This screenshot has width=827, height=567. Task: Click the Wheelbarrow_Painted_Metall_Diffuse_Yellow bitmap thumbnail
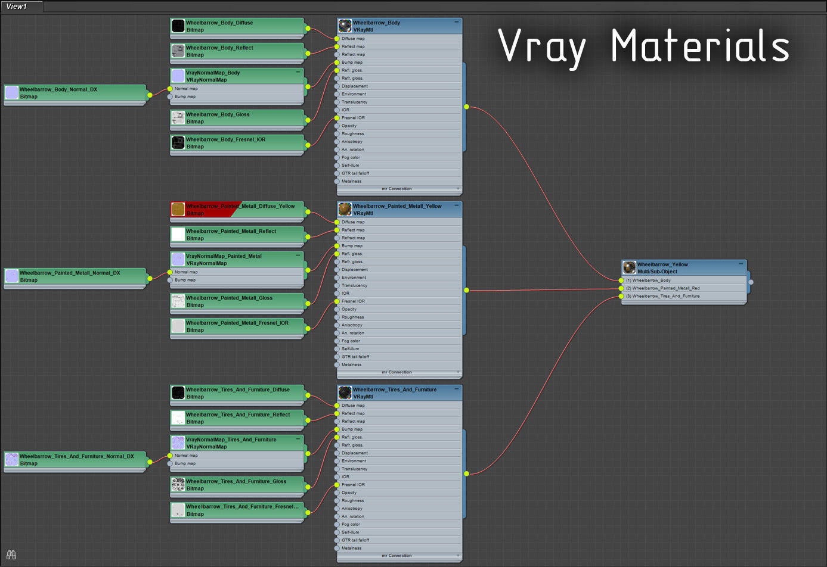[x=178, y=210]
